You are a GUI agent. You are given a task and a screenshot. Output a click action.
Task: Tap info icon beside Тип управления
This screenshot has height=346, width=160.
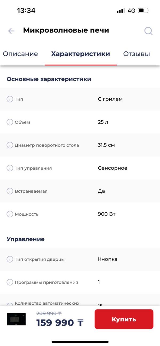click(10, 168)
